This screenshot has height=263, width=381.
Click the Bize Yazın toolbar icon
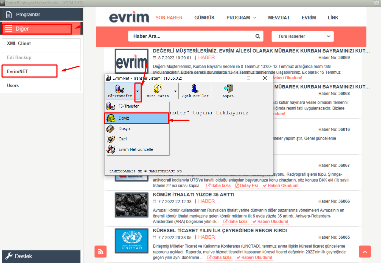(x=158, y=91)
